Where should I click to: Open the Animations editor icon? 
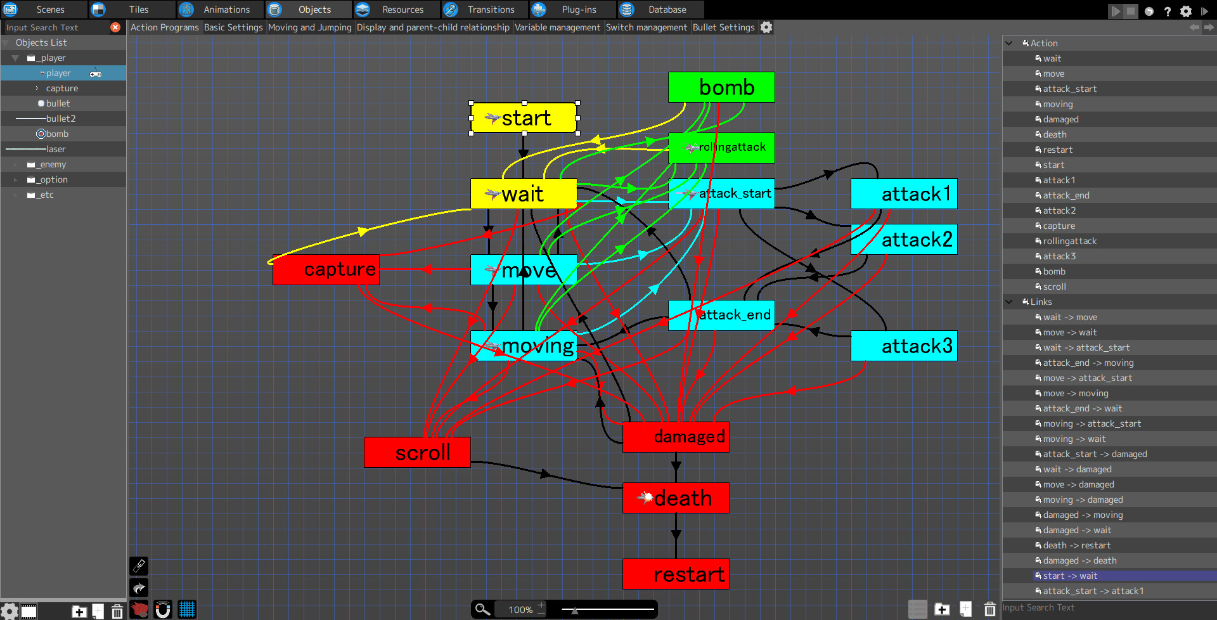point(186,10)
